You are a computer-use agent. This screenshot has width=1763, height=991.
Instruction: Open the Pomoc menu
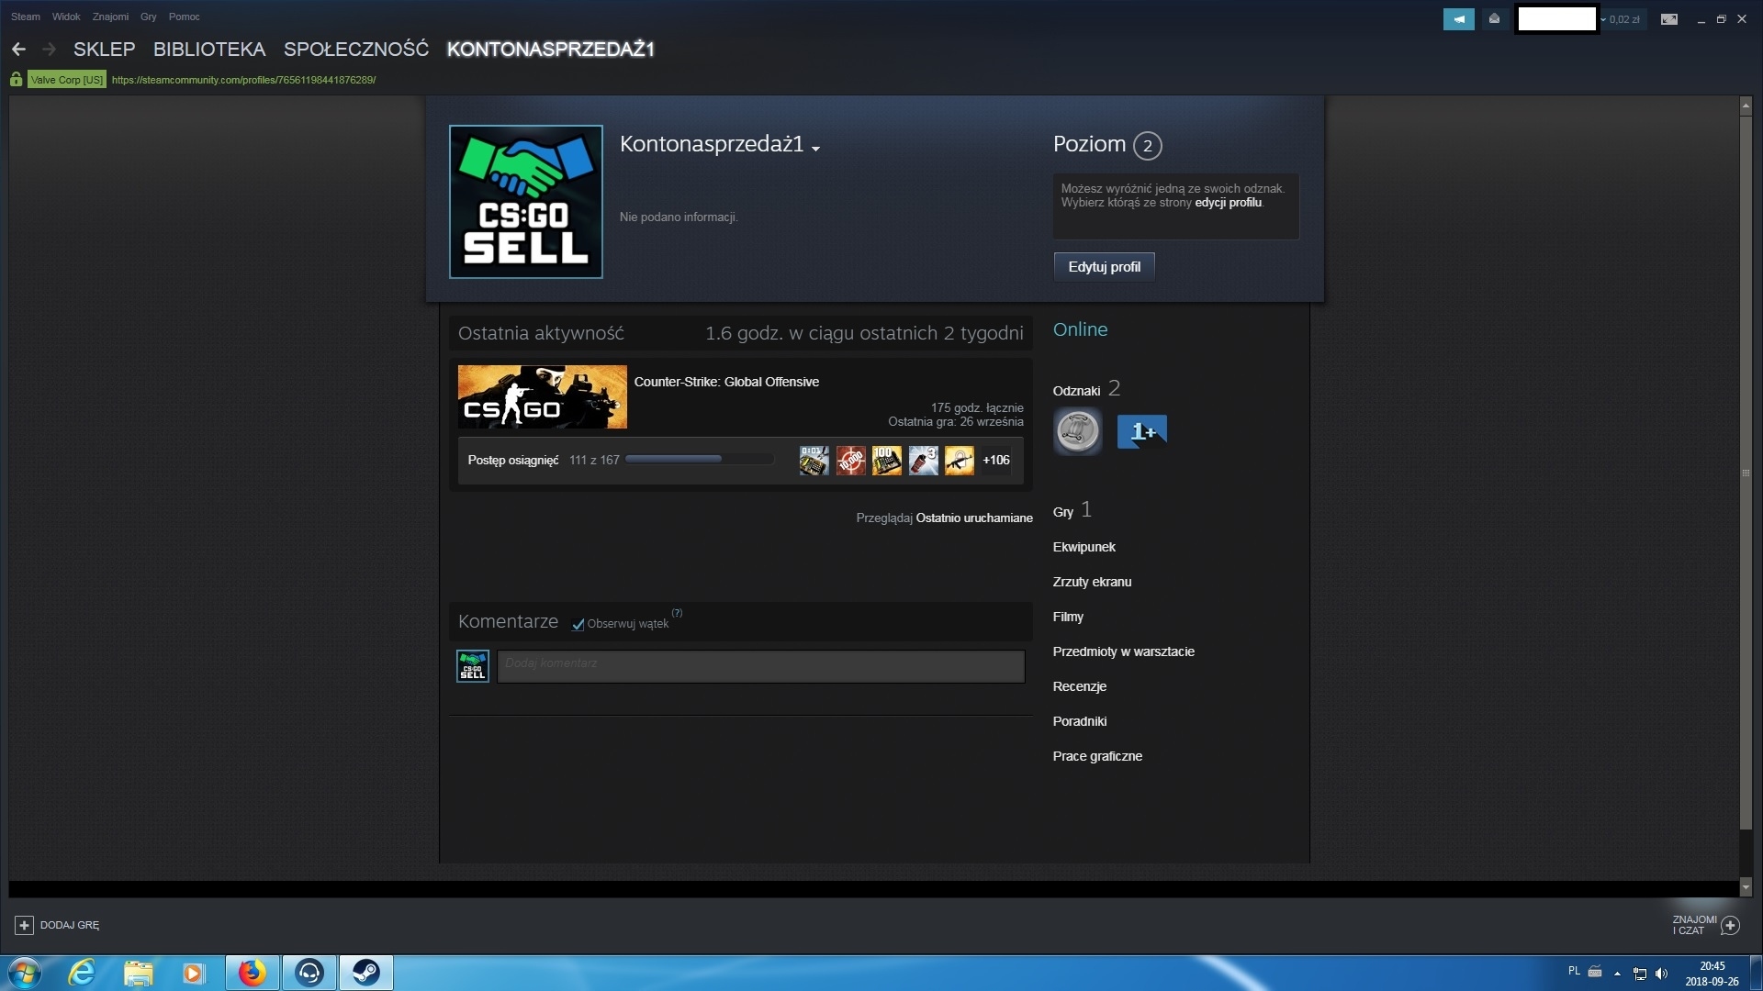point(185,17)
